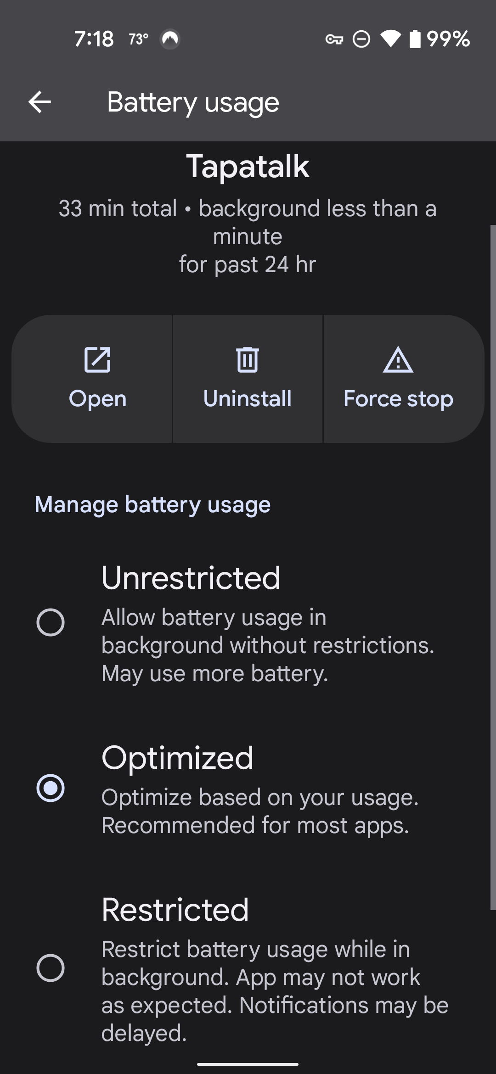This screenshot has width=496, height=1074.
Task: Tap the back arrow icon
Action: 39,102
